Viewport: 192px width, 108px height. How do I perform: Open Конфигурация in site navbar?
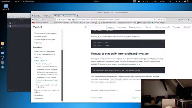click(121, 27)
